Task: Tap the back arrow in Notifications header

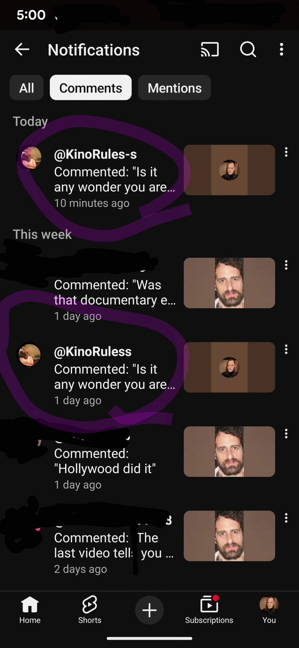Action: coord(22,49)
